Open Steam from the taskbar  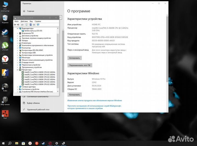click(43, 143)
